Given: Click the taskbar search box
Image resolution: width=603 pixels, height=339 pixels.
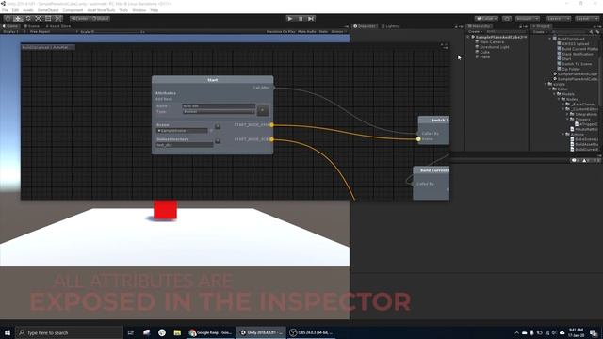Looking at the screenshot, I should point(69,332).
